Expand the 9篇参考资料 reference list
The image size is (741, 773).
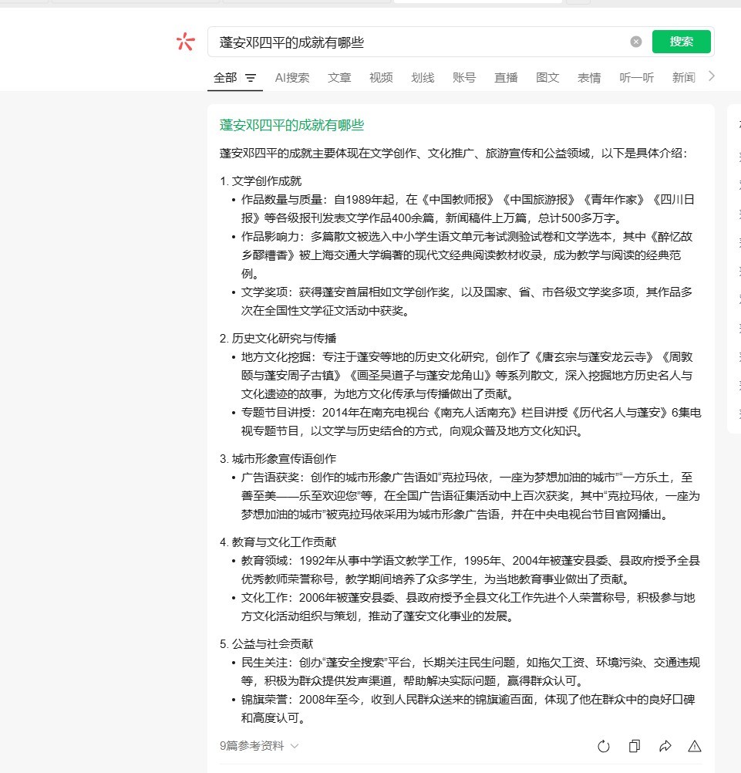tap(252, 746)
